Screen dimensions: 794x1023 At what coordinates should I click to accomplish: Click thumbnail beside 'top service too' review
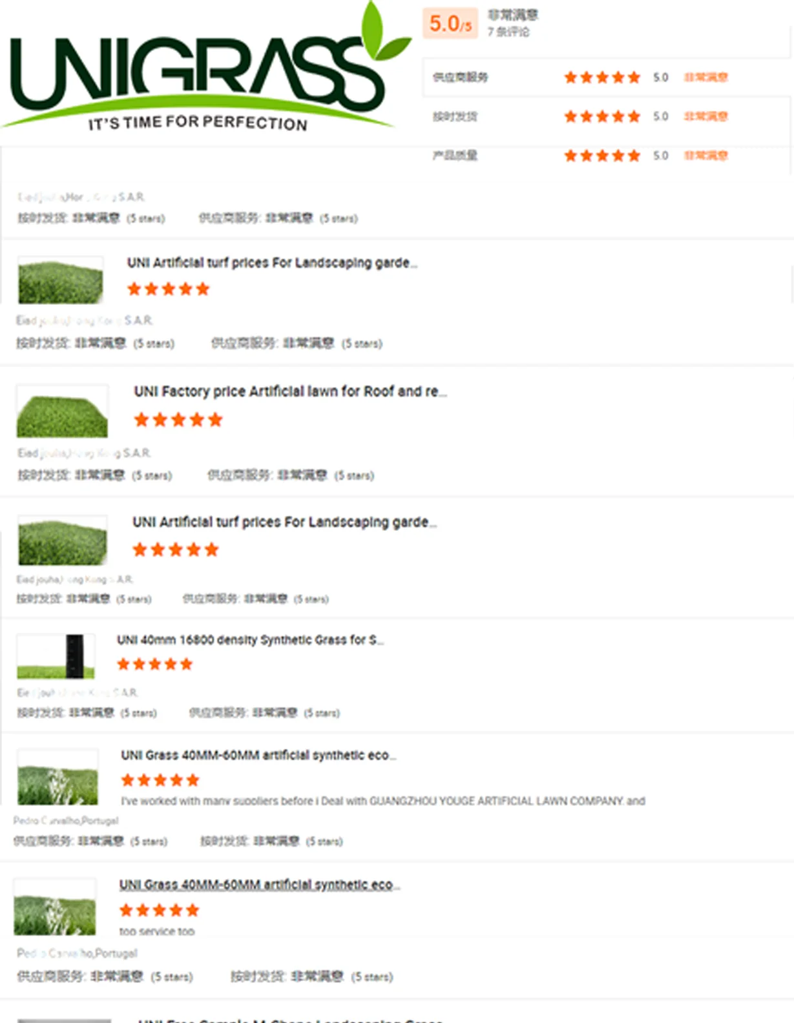coord(55,907)
